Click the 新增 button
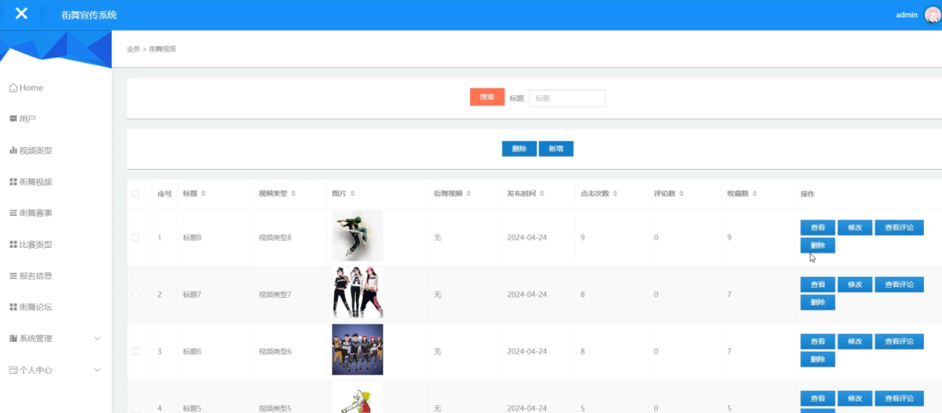The image size is (942, 413). coord(556,149)
